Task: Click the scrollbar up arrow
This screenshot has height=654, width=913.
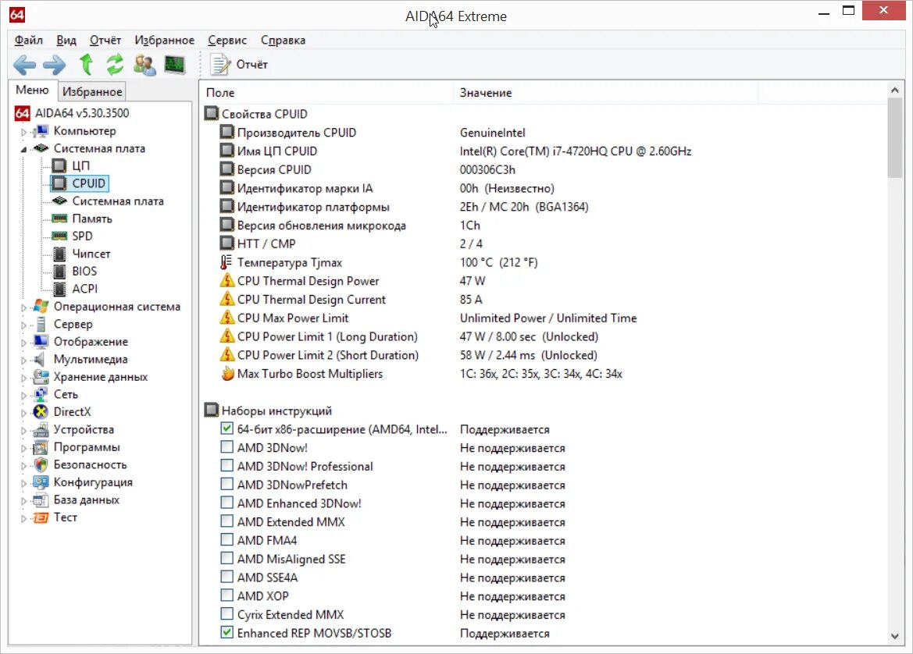Action: coord(895,91)
